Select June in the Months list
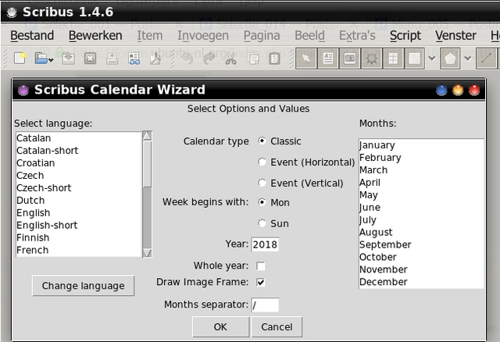Viewport: 500px width, 342px height. pyautogui.click(x=421, y=207)
